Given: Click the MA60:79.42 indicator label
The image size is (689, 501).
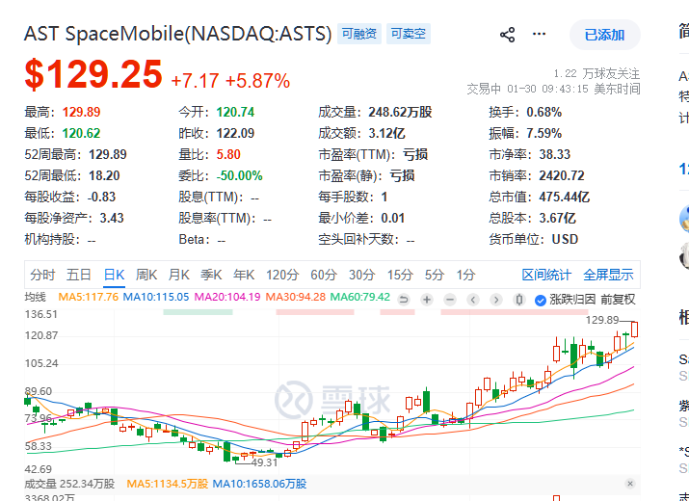Looking at the screenshot, I should pos(359,297).
